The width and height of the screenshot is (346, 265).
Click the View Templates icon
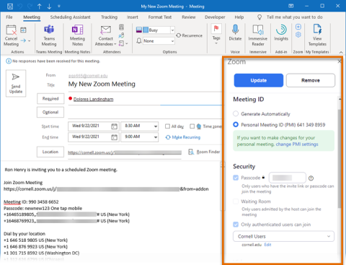point(317,30)
